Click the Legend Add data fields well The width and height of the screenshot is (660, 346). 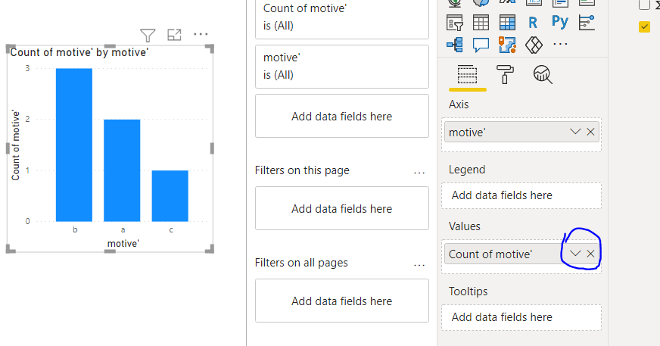[521, 196]
